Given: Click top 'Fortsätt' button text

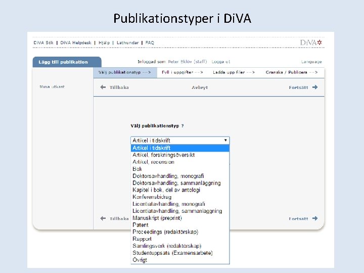Looking at the screenshot, I should [299, 87].
